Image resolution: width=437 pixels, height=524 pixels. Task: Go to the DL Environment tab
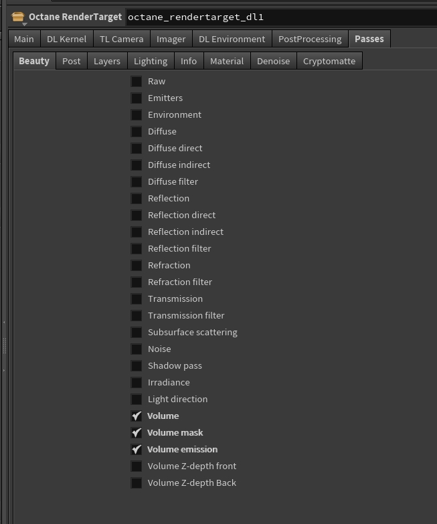[x=232, y=39]
